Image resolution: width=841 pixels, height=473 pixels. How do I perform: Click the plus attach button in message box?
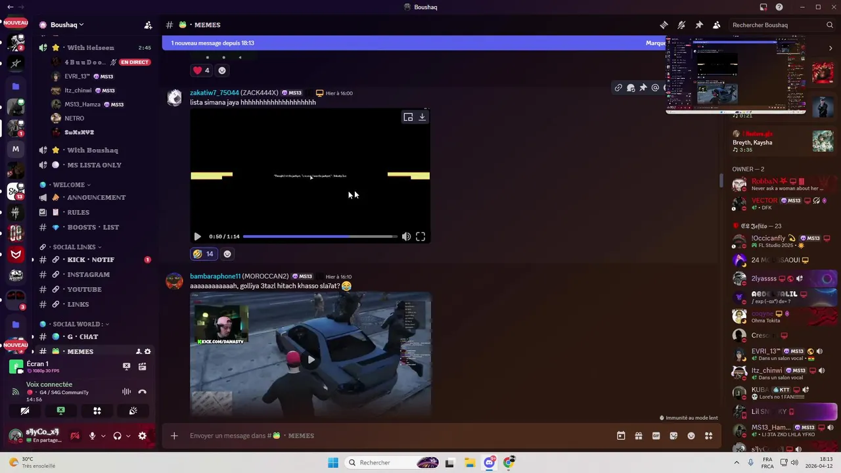coord(174,436)
